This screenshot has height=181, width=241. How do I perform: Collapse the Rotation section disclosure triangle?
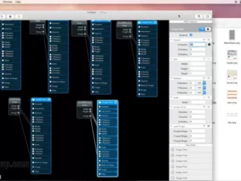click(x=171, y=78)
